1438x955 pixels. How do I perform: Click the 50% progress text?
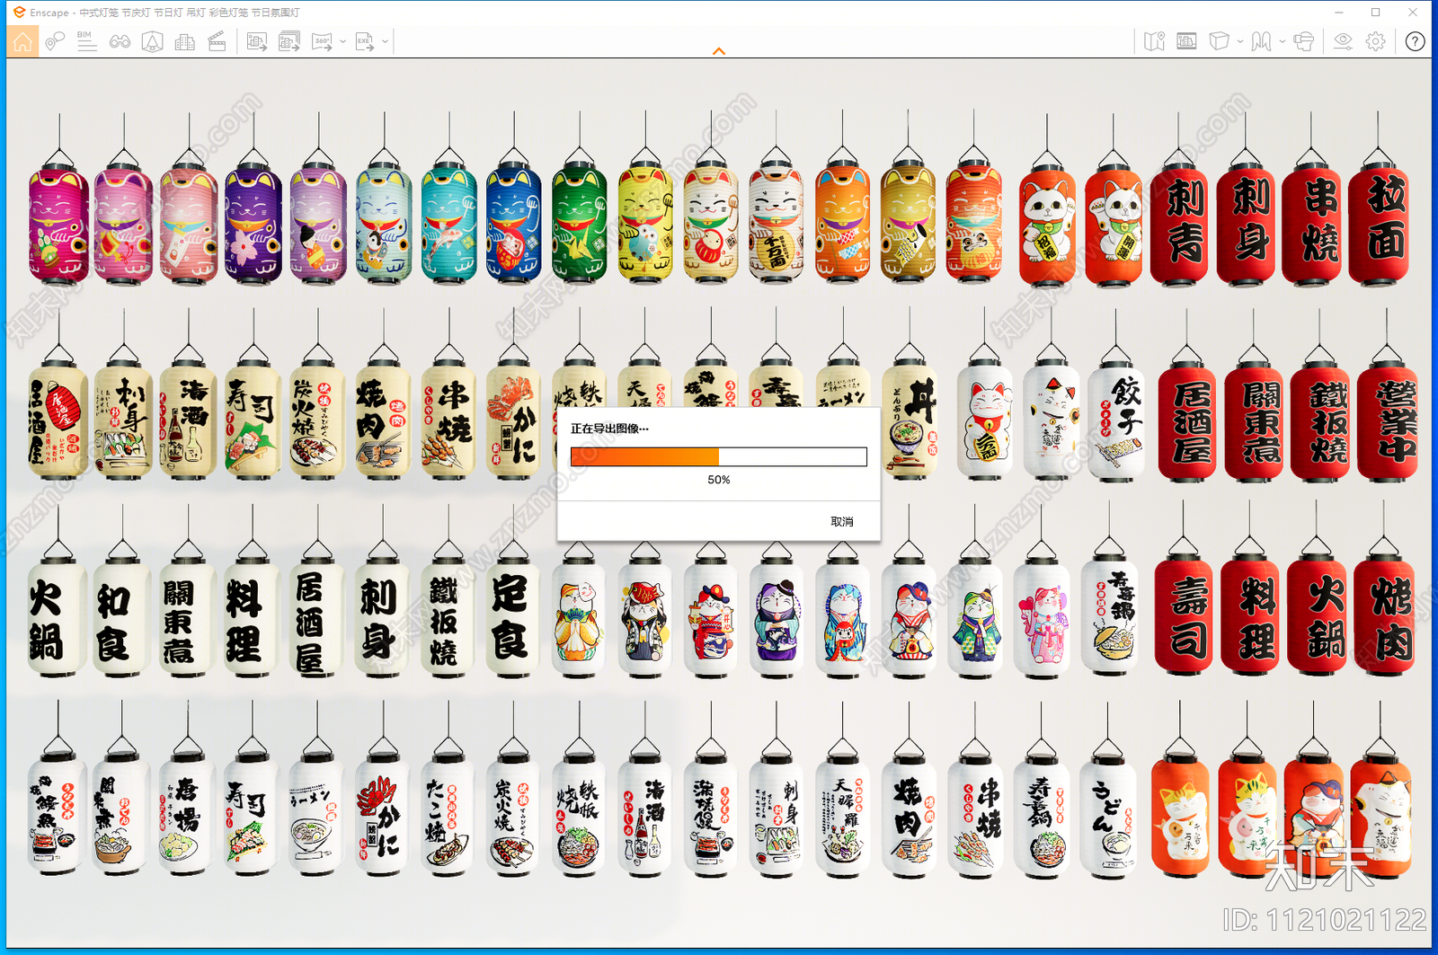click(x=719, y=480)
